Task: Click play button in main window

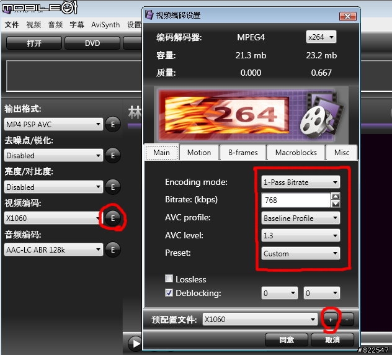Action: pyautogui.click(x=135, y=343)
